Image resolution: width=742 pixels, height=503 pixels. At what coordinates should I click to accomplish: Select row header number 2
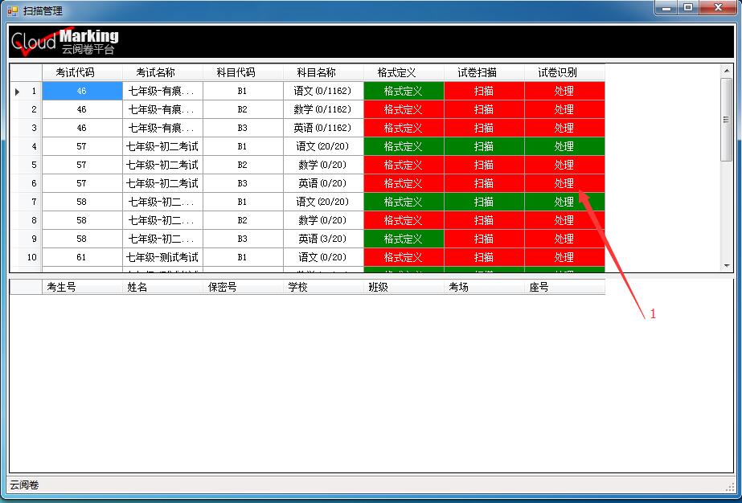26,109
